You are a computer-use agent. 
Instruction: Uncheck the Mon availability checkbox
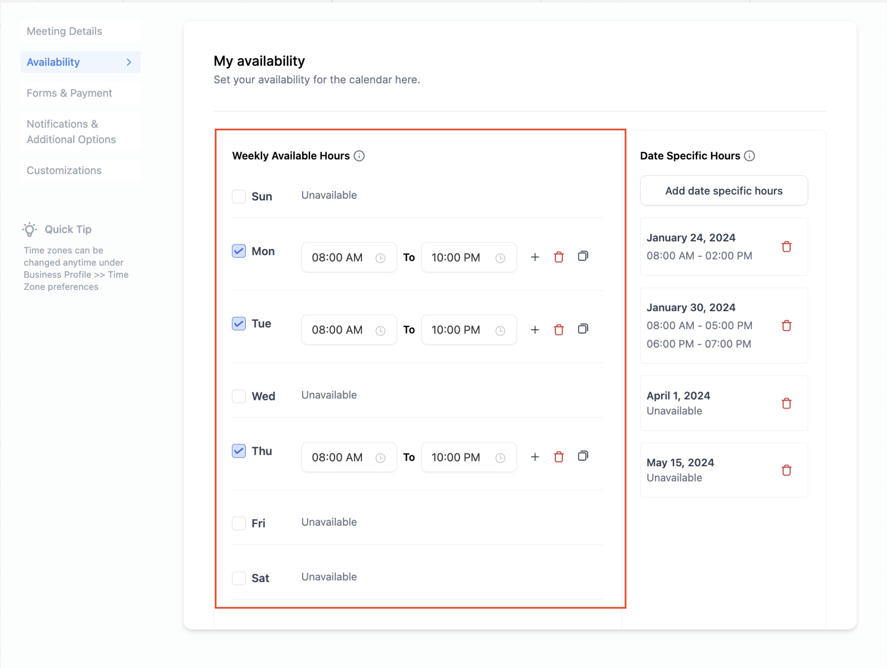[x=239, y=251]
